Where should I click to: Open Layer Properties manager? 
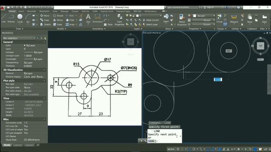click(x=119, y=20)
